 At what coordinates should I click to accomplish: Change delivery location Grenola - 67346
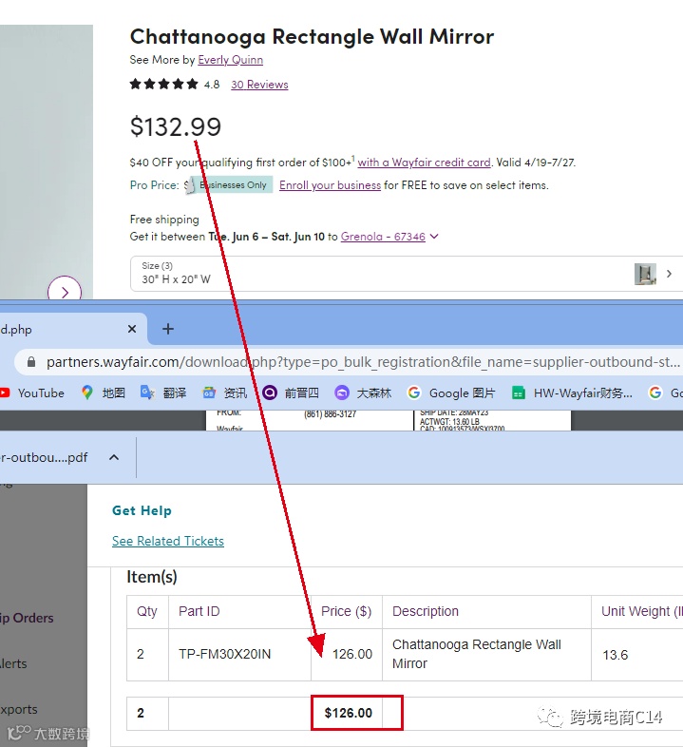383,237
